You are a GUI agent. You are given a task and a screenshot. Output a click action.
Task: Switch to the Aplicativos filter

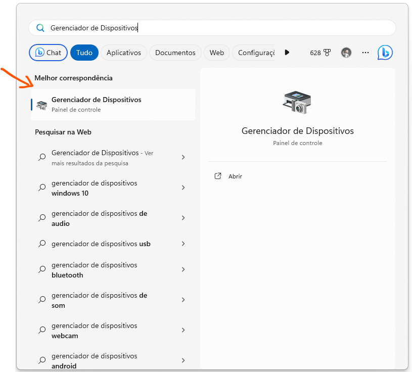[x=124, y=53]
